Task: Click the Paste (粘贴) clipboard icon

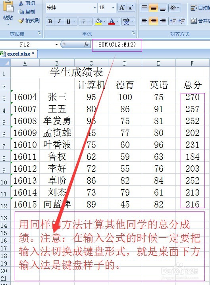Action: [x=8, y=7]
